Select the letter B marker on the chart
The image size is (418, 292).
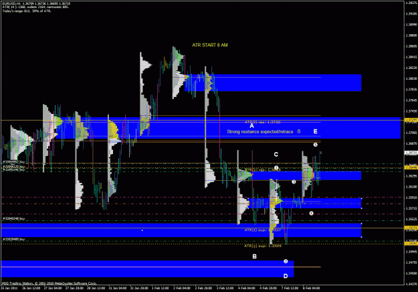(x=255, y=257)
